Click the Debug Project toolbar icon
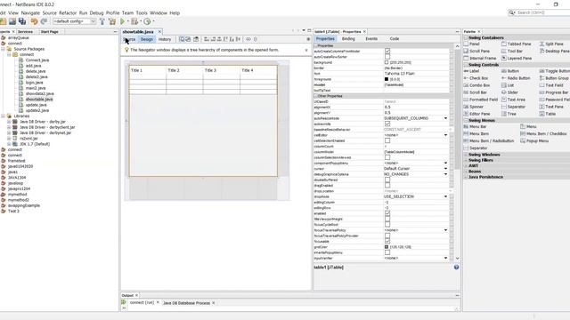 pos(134,21)
